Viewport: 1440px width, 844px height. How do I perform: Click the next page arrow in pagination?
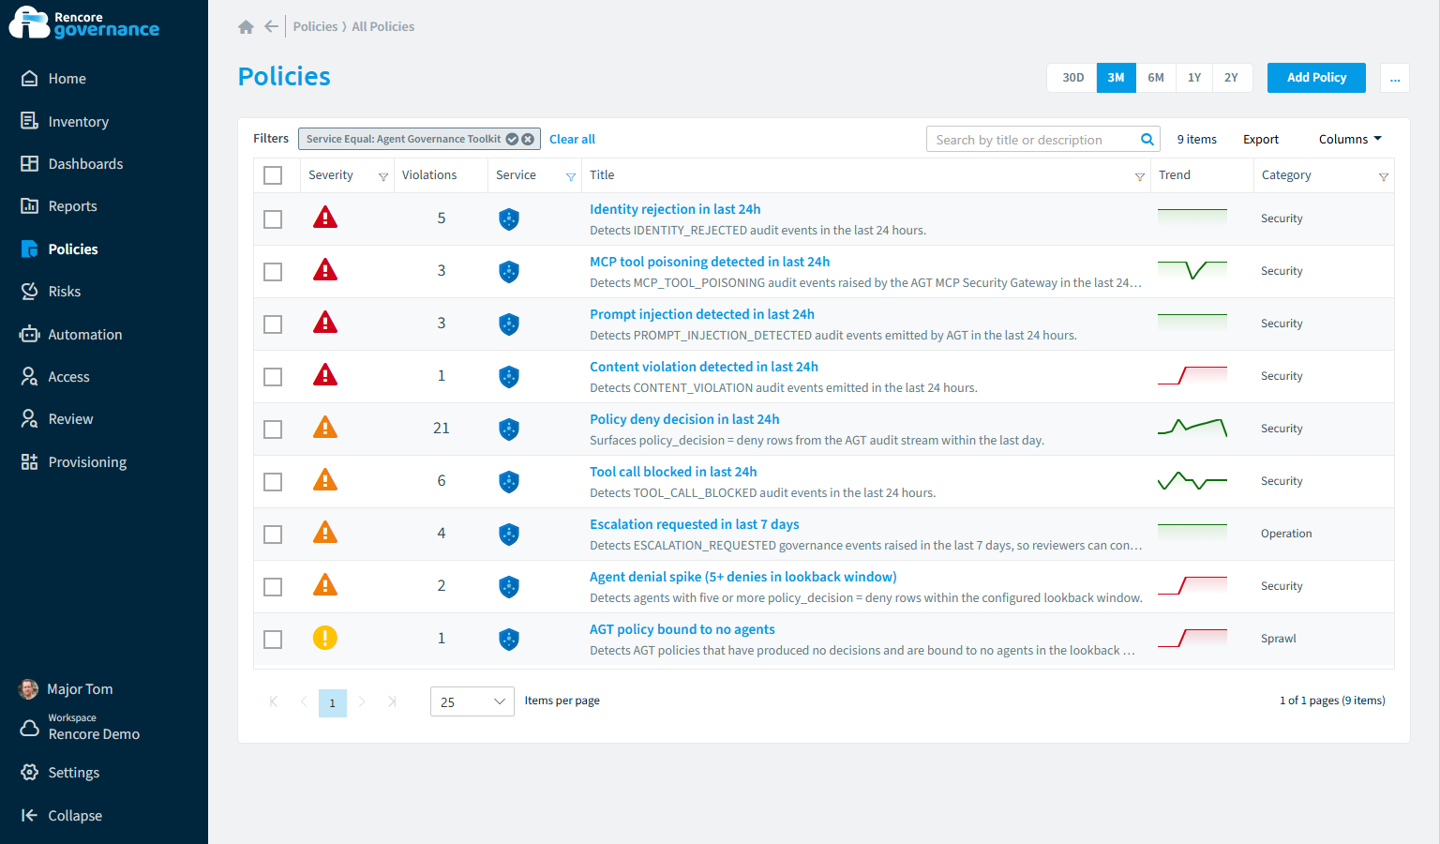click(362, 701)
